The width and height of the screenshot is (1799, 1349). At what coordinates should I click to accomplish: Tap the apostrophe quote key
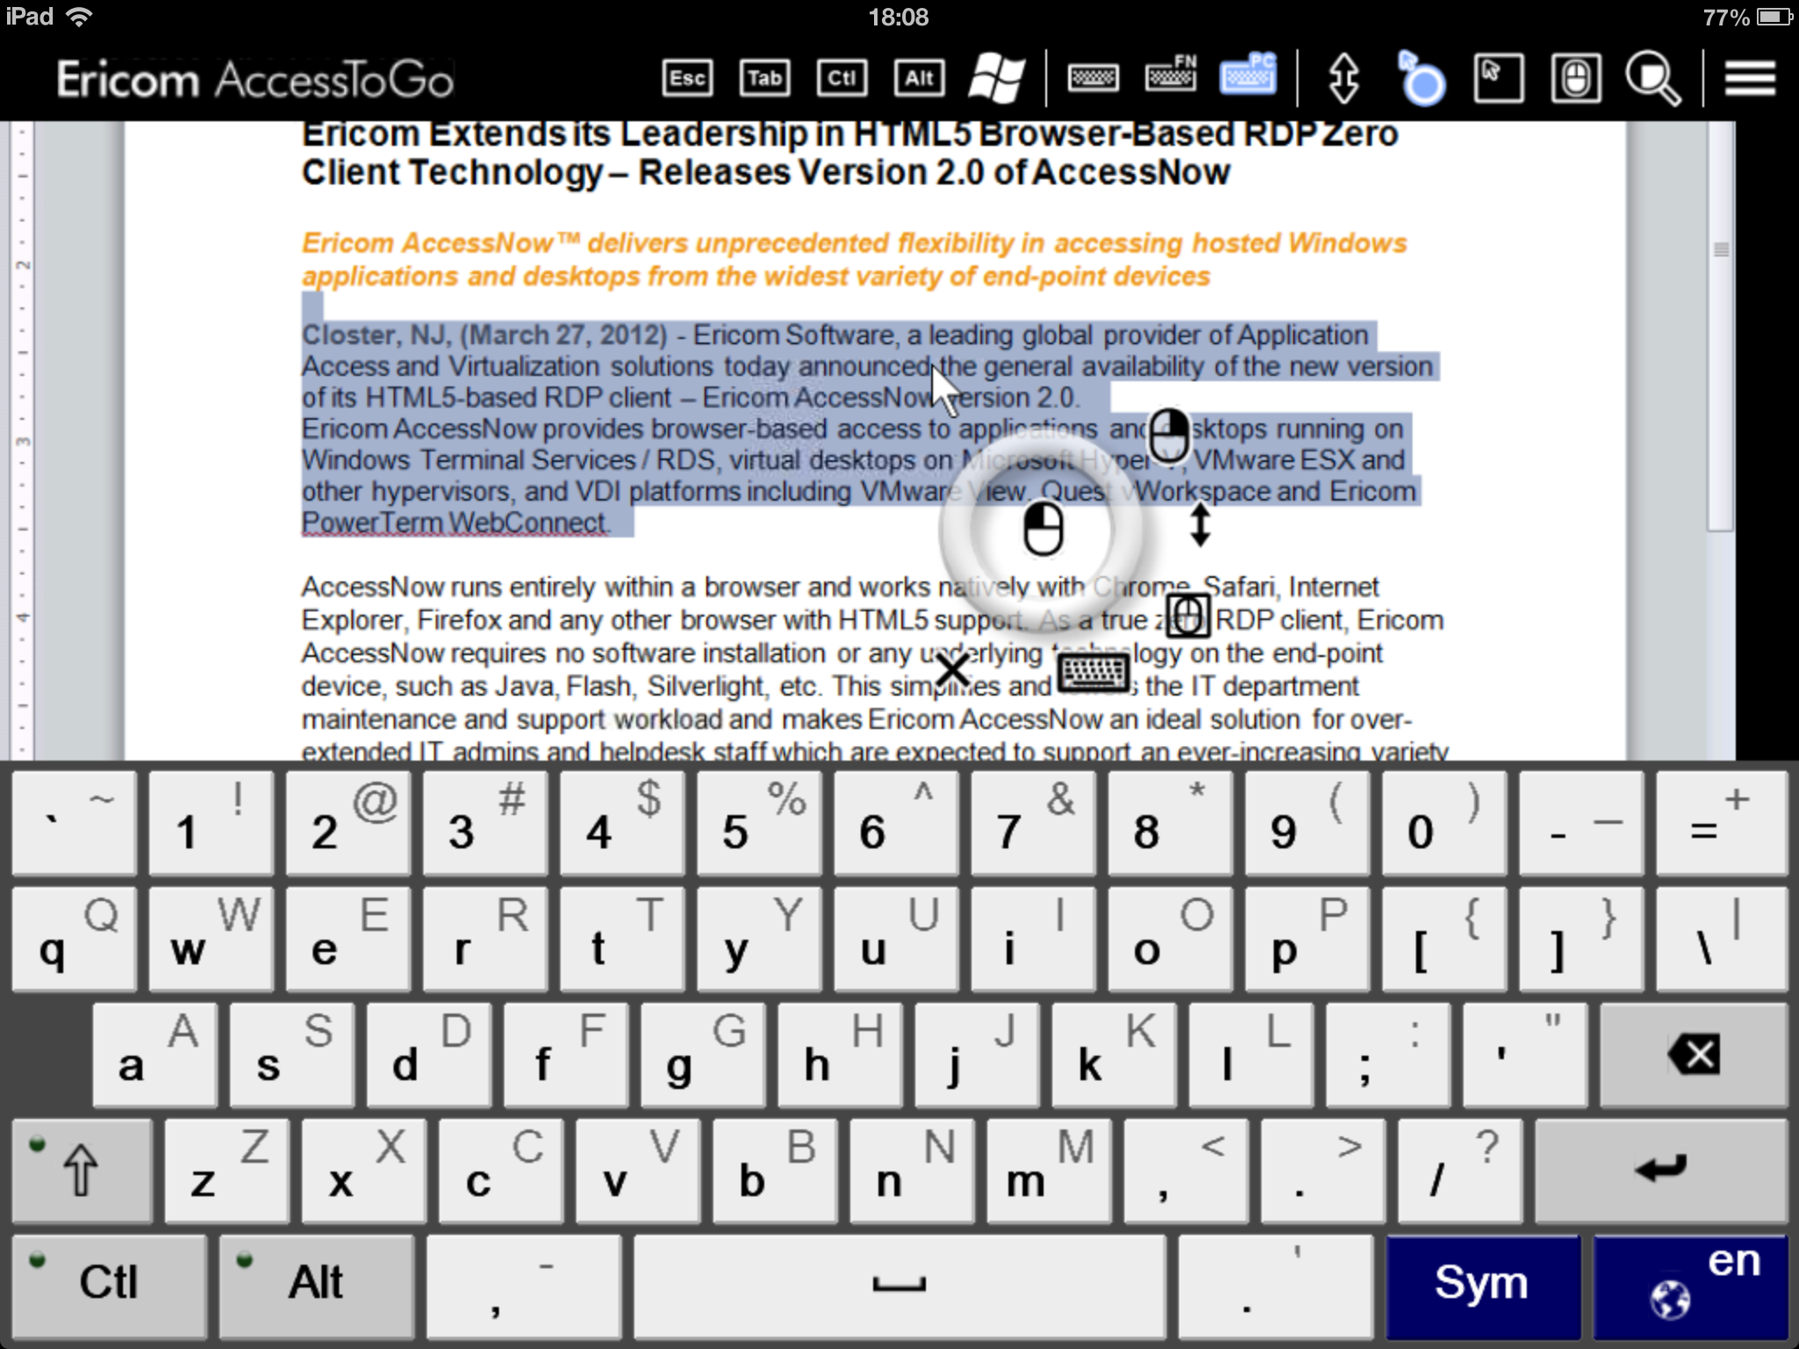(x=1525, y=1054)
